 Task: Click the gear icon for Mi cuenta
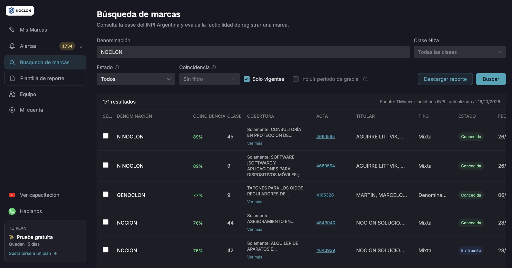tap(12, 110)
